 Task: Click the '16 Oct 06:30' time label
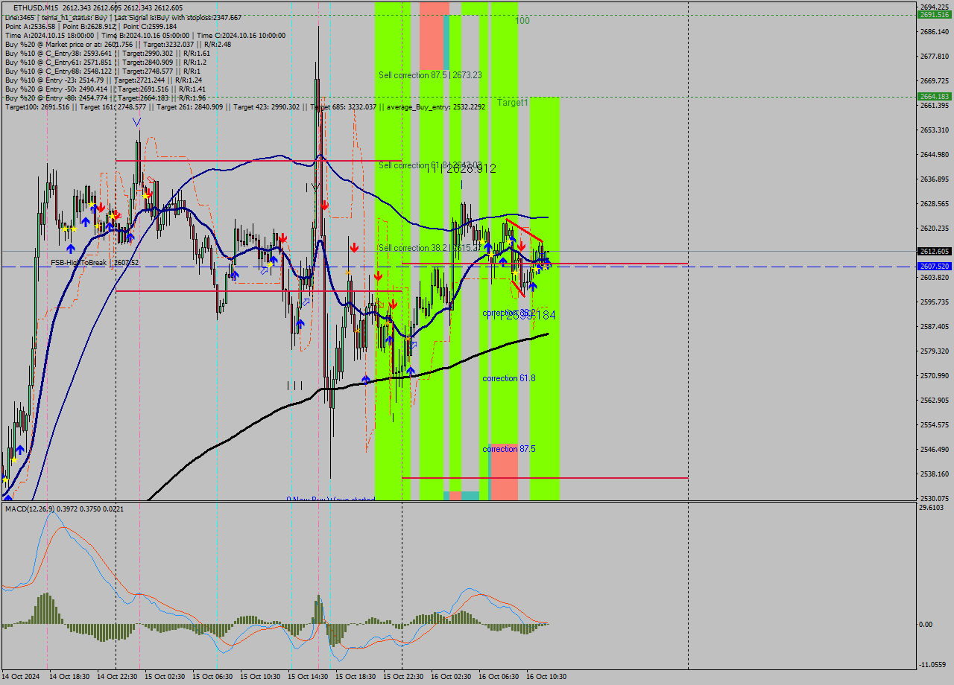tap(499, 677)
